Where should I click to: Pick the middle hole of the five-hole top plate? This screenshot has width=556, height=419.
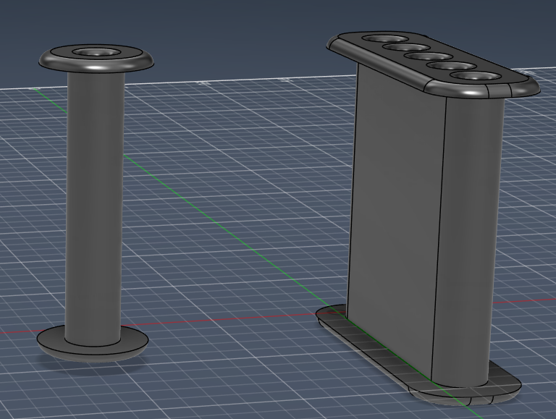click(429, 56)
